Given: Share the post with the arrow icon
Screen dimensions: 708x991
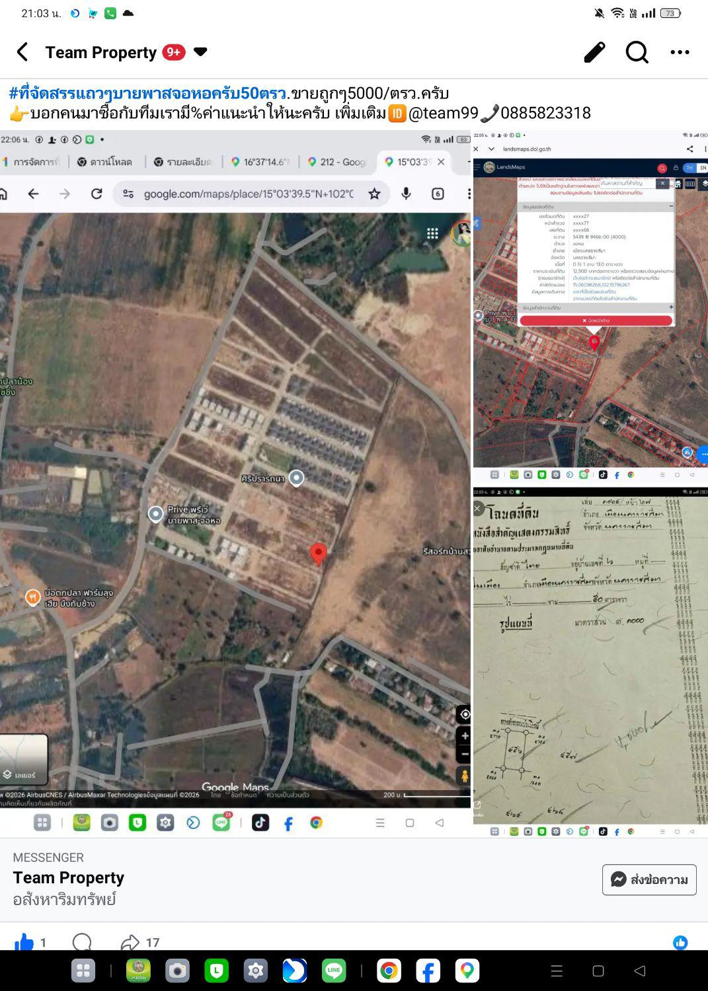Looking at the screenshot, I should (130, 942).
